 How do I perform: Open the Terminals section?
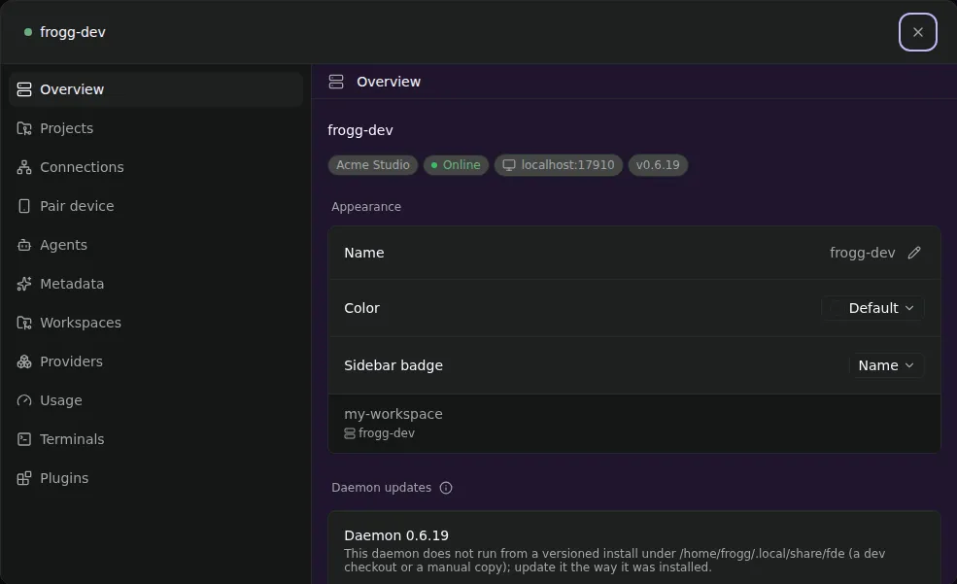coord(156,439)
